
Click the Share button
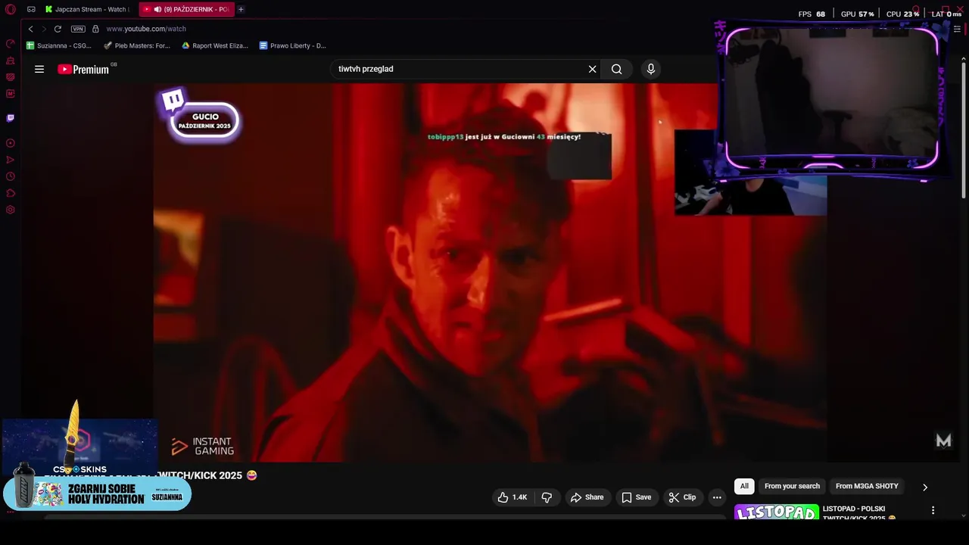587,497
